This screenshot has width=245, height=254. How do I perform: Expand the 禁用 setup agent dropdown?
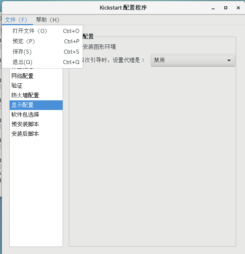point(193,60)
